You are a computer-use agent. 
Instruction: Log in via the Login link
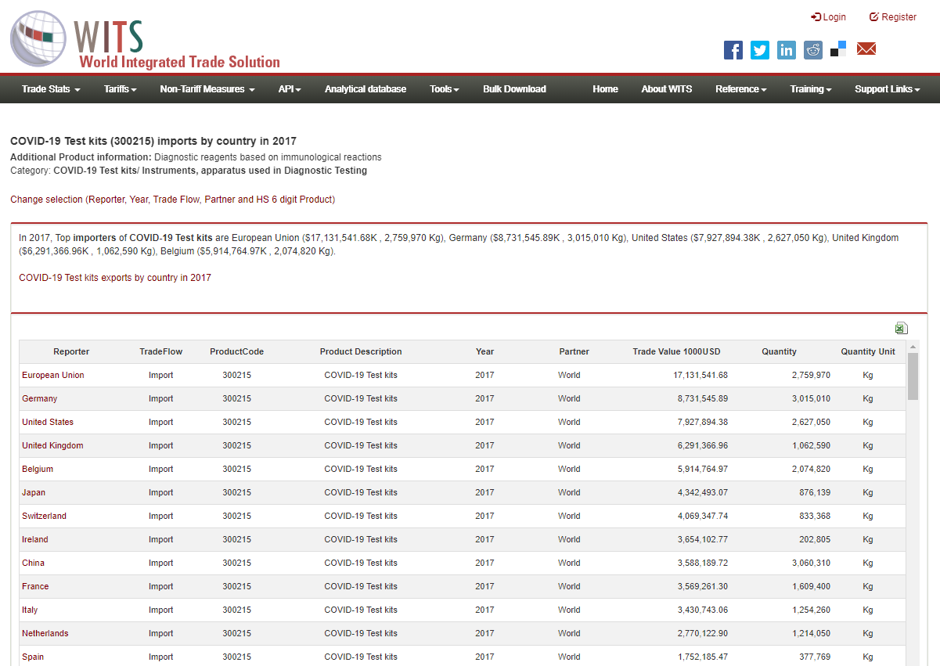(829, 17)
